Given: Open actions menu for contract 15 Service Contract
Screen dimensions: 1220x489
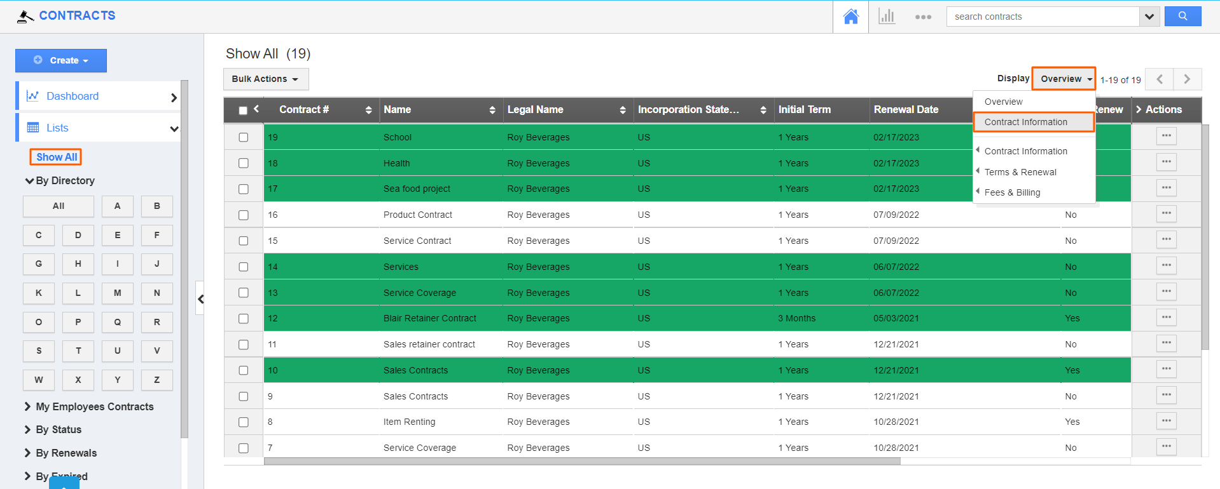Looking at the screenshot, I should coord(1166,239).
